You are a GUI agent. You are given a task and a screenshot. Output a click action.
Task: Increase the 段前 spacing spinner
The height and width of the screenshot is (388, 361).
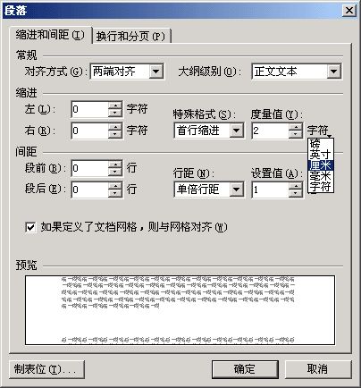point(115,164)
